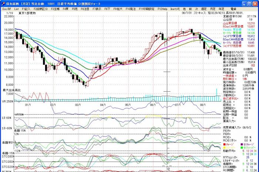
Task: Click the red チャージ color swatch
Action: (x=224, y=144)
